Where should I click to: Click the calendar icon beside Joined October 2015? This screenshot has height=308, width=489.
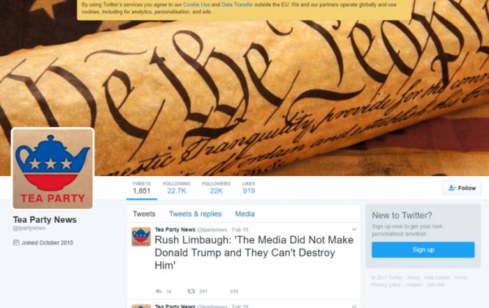[x=16, y=242]
